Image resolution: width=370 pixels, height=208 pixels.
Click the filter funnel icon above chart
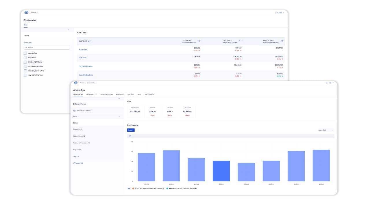click(130, 136)
